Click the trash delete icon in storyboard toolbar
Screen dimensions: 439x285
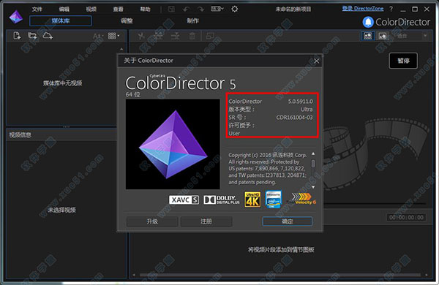click(x=192, y=36)
